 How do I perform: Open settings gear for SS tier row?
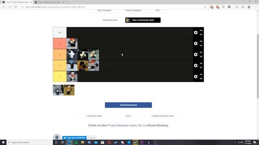coord(195,33)
